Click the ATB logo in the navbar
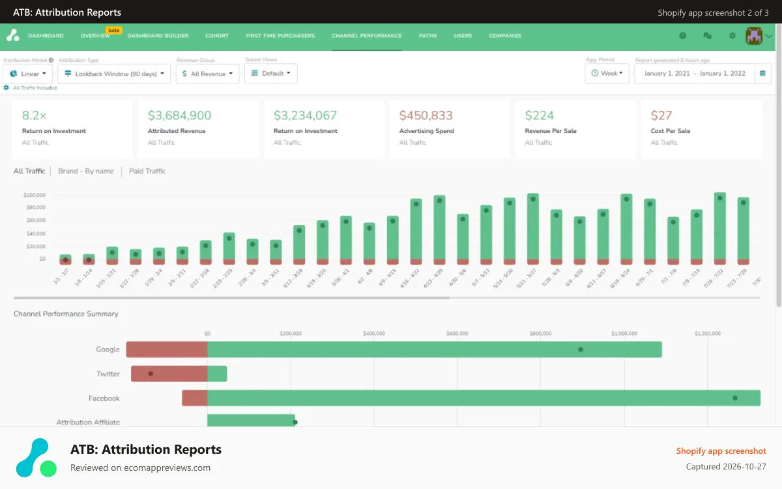This screenshot has width=782, height=489. (x=13, y=36)
